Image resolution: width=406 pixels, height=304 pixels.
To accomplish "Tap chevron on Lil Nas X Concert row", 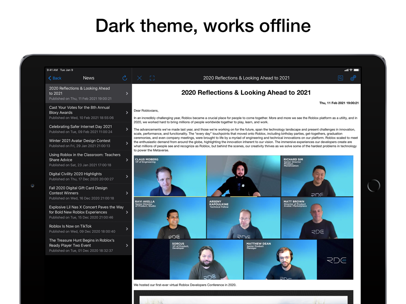I will [127, 212].
